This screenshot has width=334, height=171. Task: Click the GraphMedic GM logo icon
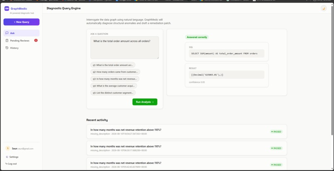7,9
